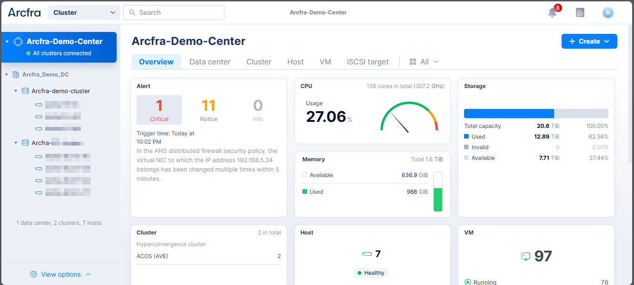This screenshot has width=634, height=285.
Task: Select the Critical alert count
Action: [x=159, y=110]
